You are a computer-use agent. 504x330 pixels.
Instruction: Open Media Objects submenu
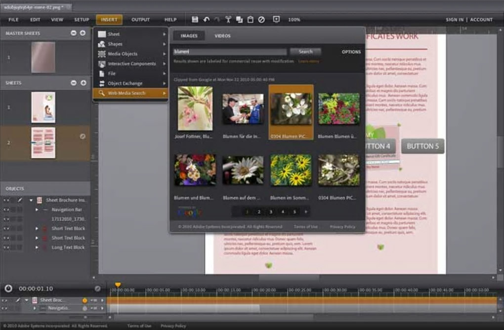(130, 54)
